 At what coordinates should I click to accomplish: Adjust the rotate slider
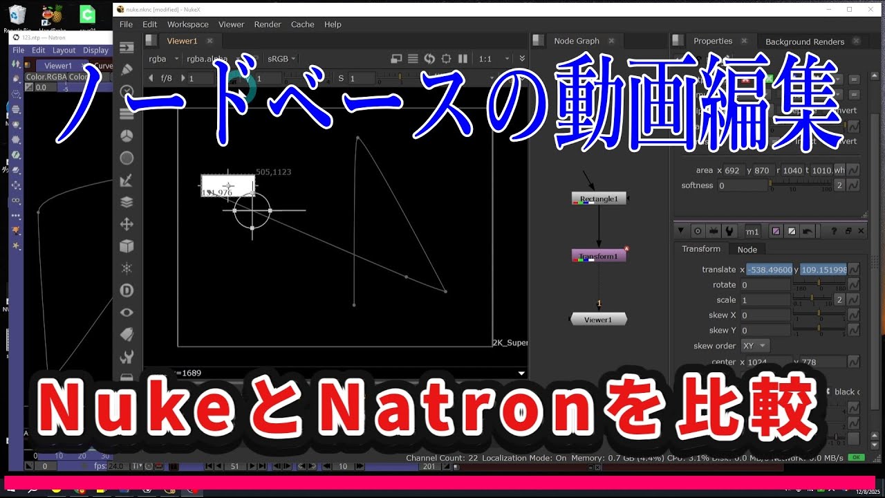(x=819, y=284)
